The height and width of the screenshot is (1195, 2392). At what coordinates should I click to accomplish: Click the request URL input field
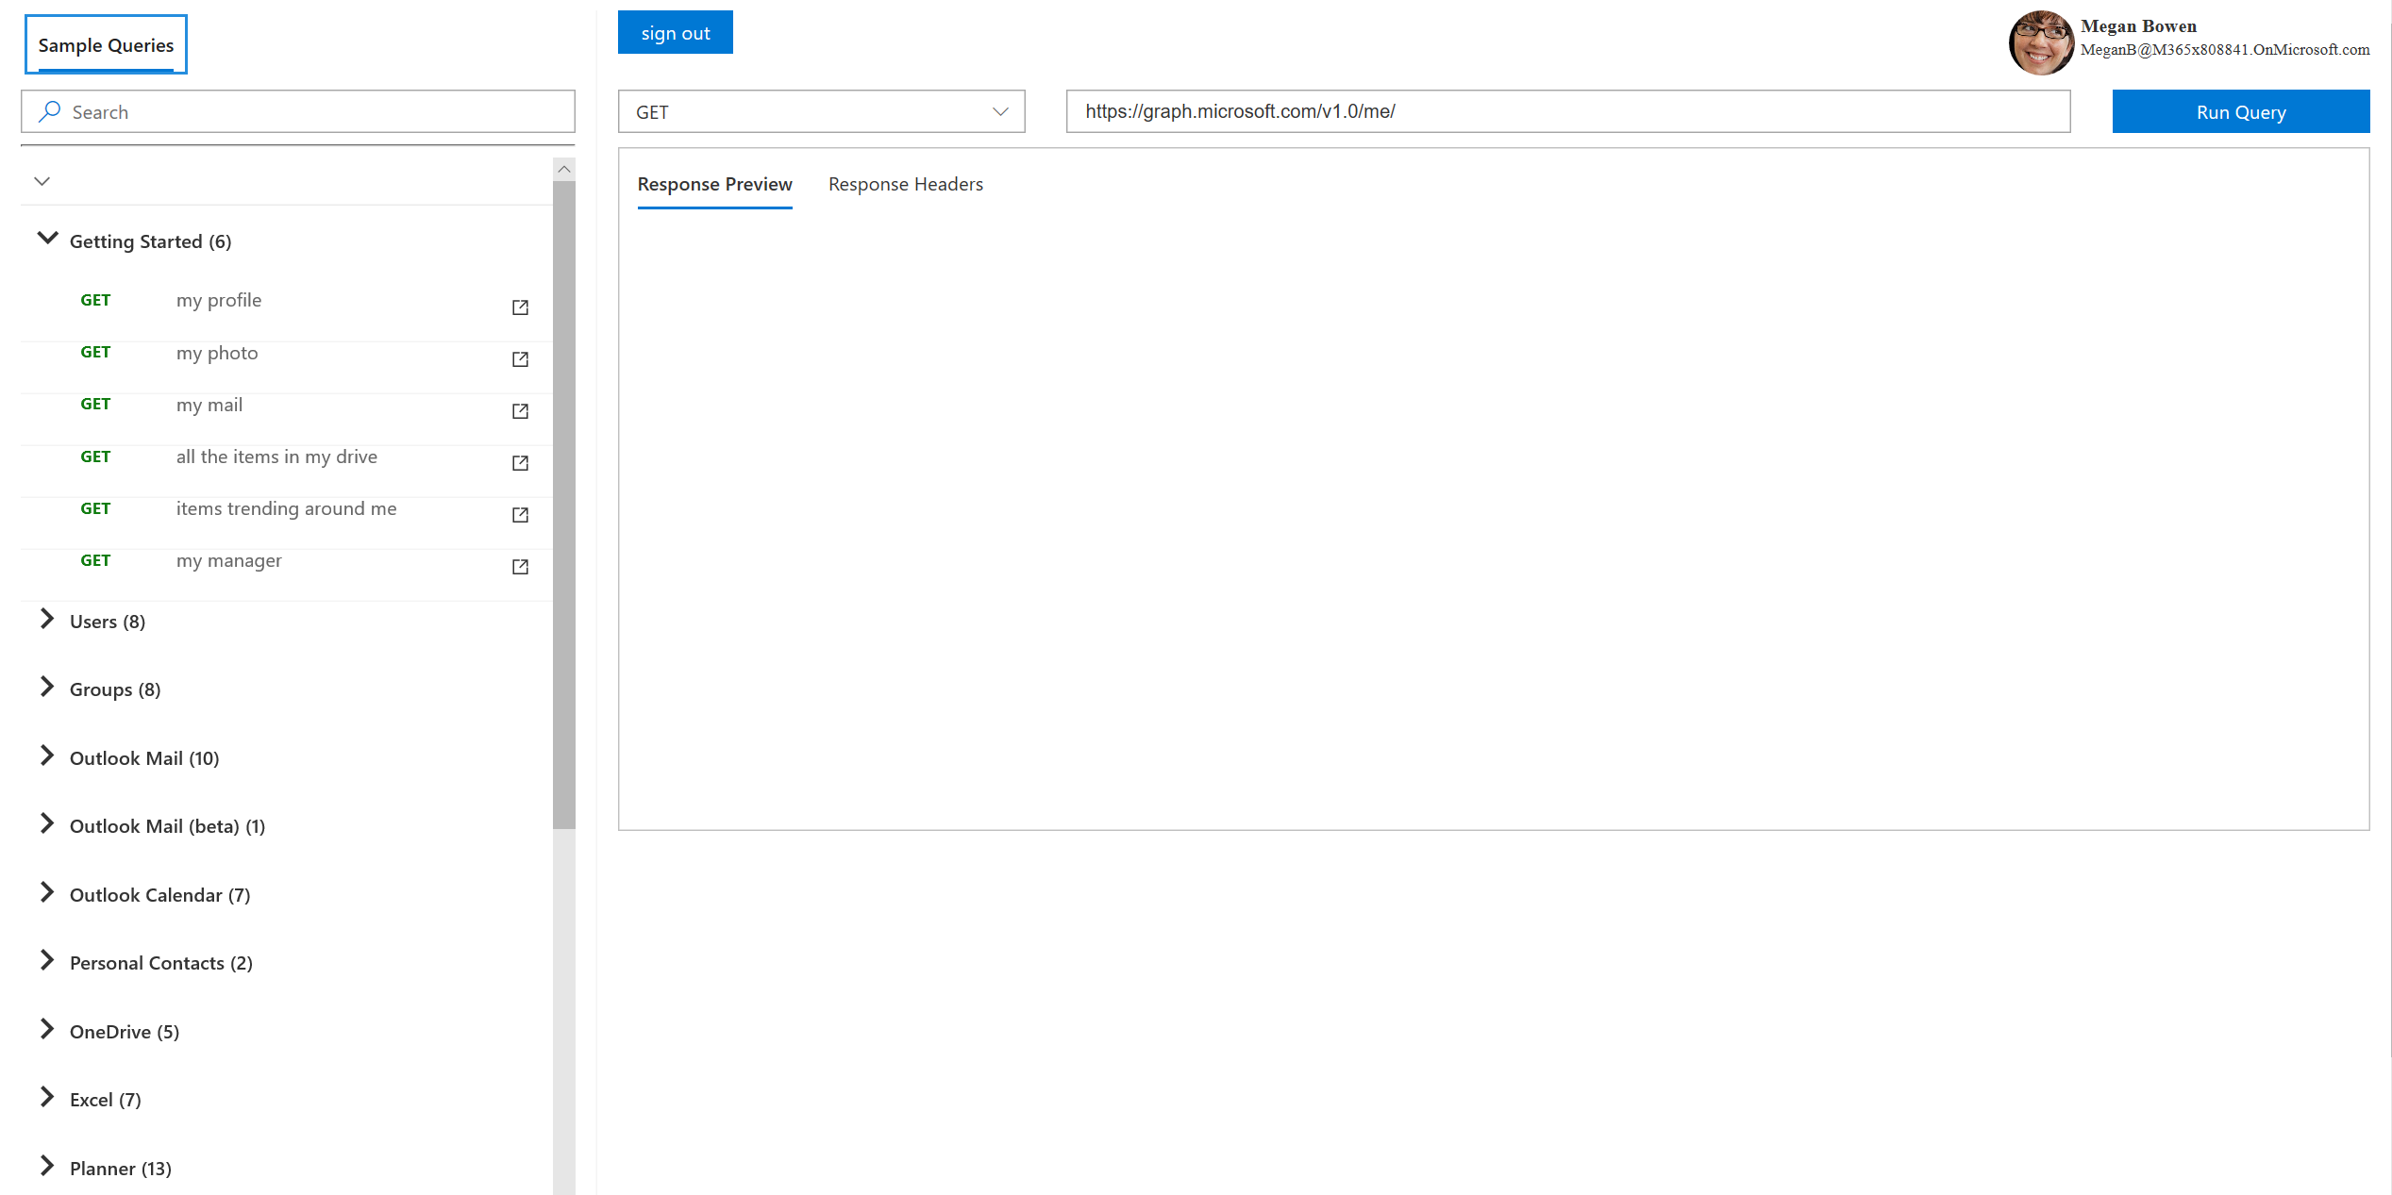[x=1566, y=111]
